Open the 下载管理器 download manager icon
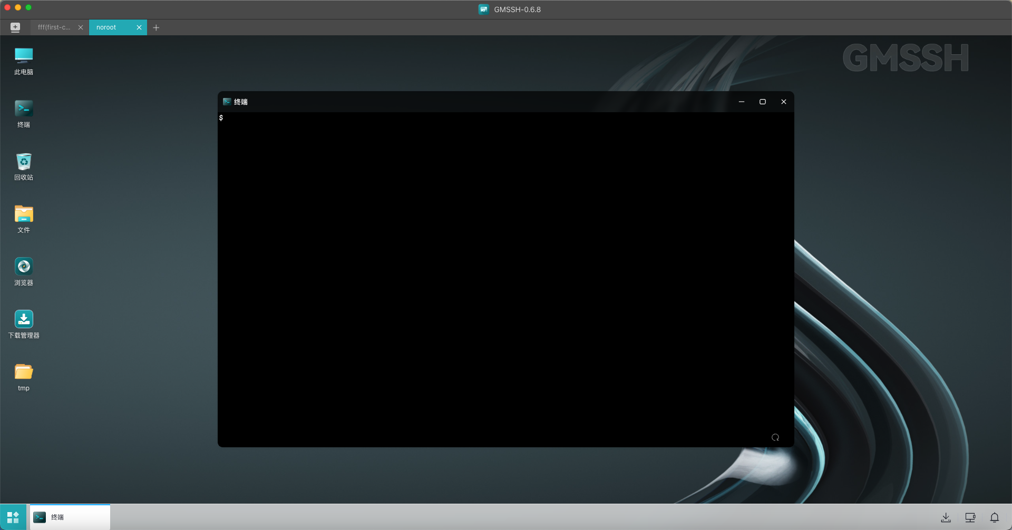The width and height of the screenshot is (1012, 530). [x=24, y=325]
